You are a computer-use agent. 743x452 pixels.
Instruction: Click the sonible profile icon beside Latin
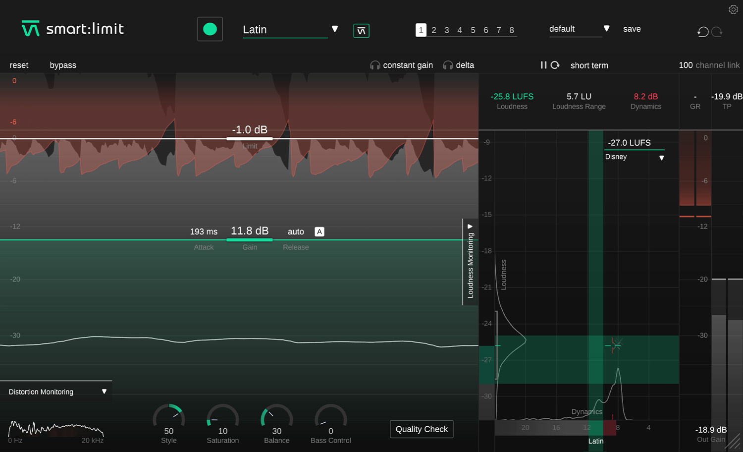click(x=361, y=31)
